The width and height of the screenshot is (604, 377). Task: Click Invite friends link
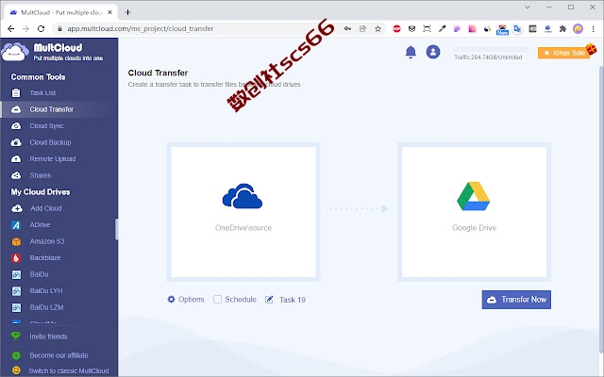coord(48,336)
